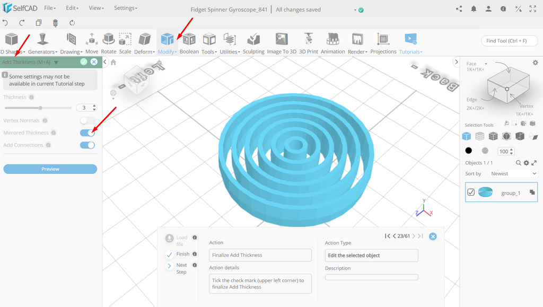Click the Copy object icon
The image size is (543, 307).
38,23
